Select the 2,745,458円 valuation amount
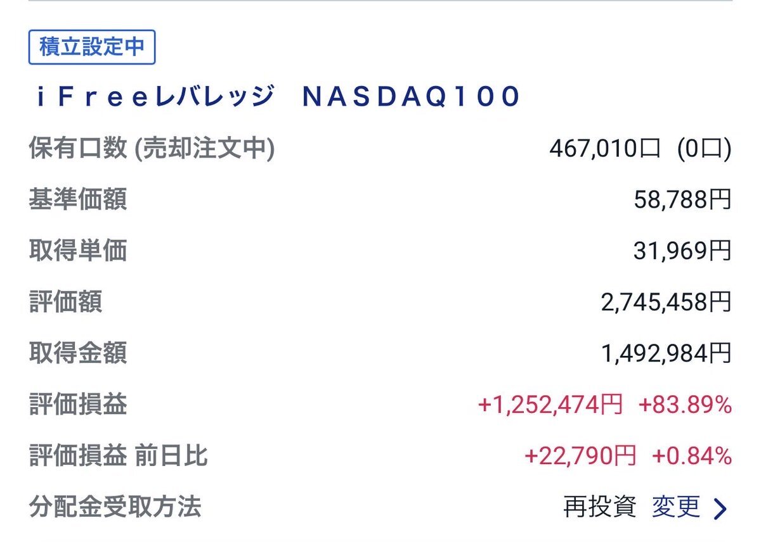 coord(666,302)
